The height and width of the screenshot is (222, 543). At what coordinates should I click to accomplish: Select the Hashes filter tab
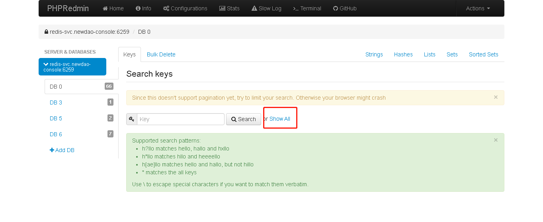403,54
